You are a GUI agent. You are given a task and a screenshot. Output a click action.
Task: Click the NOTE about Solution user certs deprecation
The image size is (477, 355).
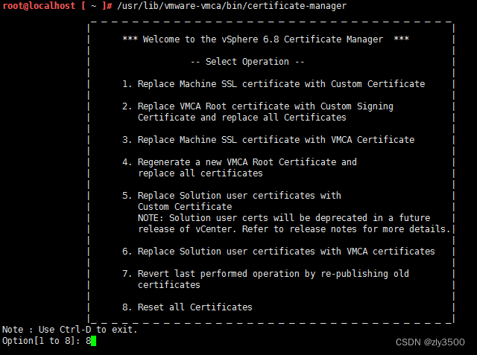(x=284, y=218)
